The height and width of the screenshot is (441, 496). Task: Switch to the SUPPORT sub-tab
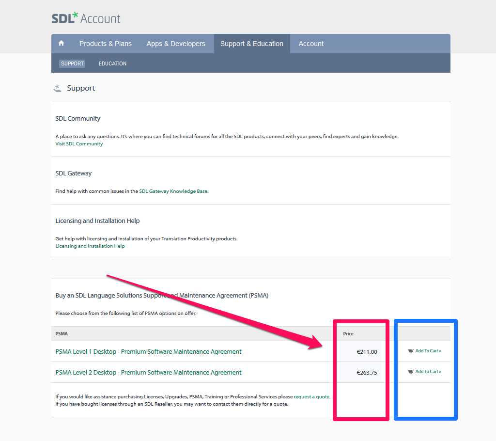click(x=73, y=63)
